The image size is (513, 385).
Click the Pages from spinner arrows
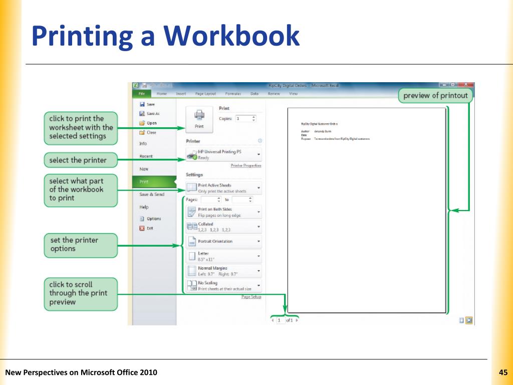point(219,200)
